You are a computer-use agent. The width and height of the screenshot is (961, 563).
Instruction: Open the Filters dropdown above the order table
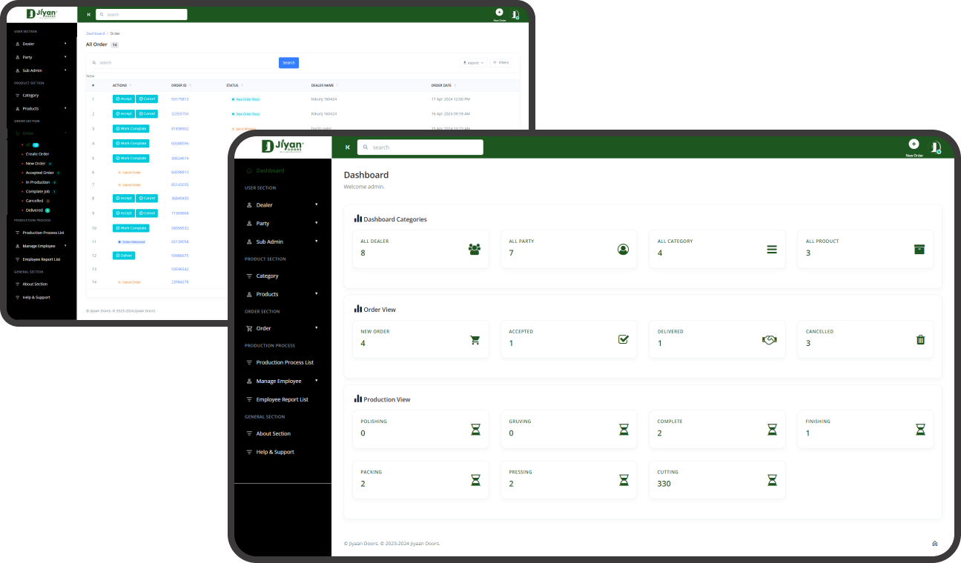[501, 63]
